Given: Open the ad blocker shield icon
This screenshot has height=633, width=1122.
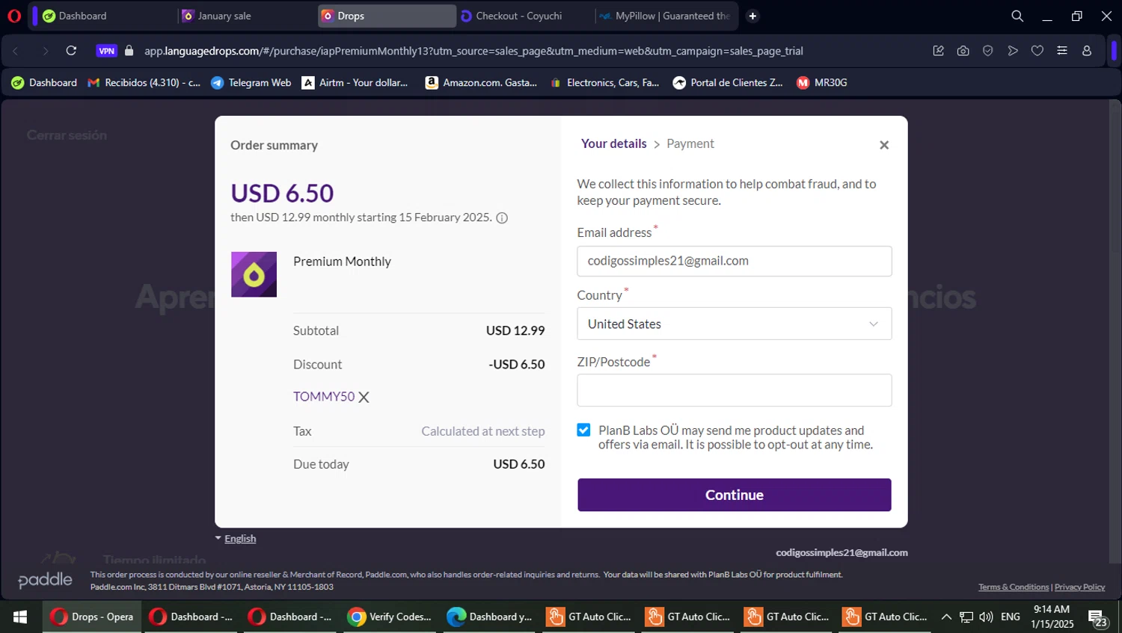Looking at the screenshot, I should (x=987, y=51).
